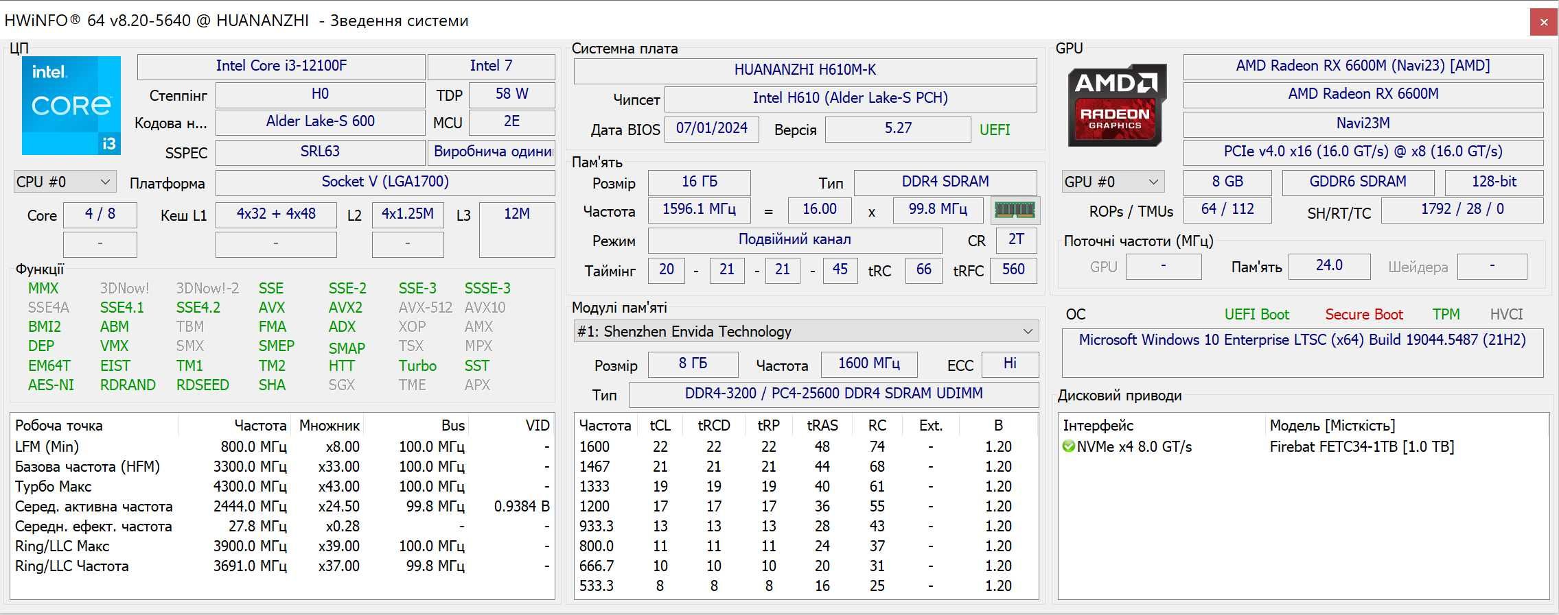This screenshot has height=615, width=1559.
Task: Click the green NVMe drive status icon
Action: (x=1068, y=446)
